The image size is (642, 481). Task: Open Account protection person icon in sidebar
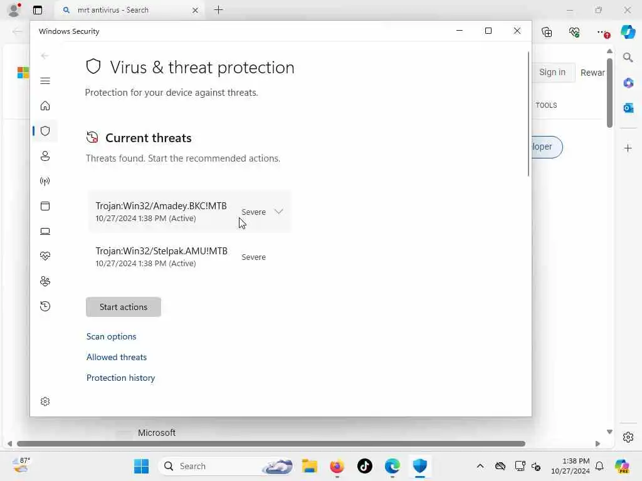[x=45, y=156]
